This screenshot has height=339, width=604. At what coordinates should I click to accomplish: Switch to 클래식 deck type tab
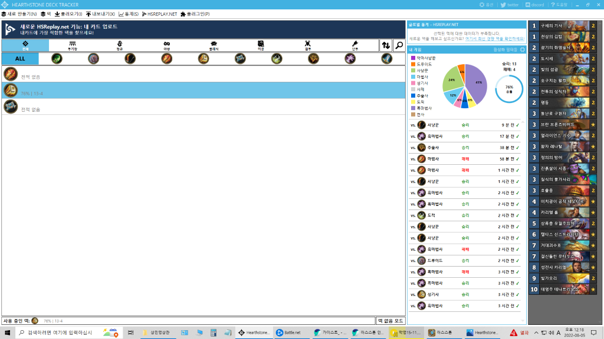pos(214,45)
